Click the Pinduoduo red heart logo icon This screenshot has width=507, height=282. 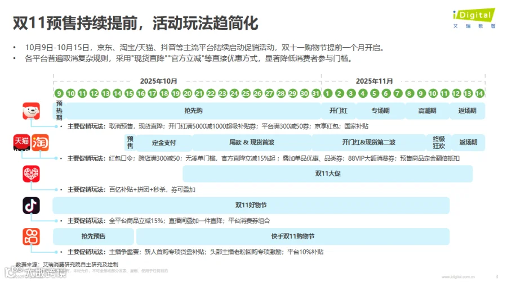pyautogui.click(x=31, y=174)
